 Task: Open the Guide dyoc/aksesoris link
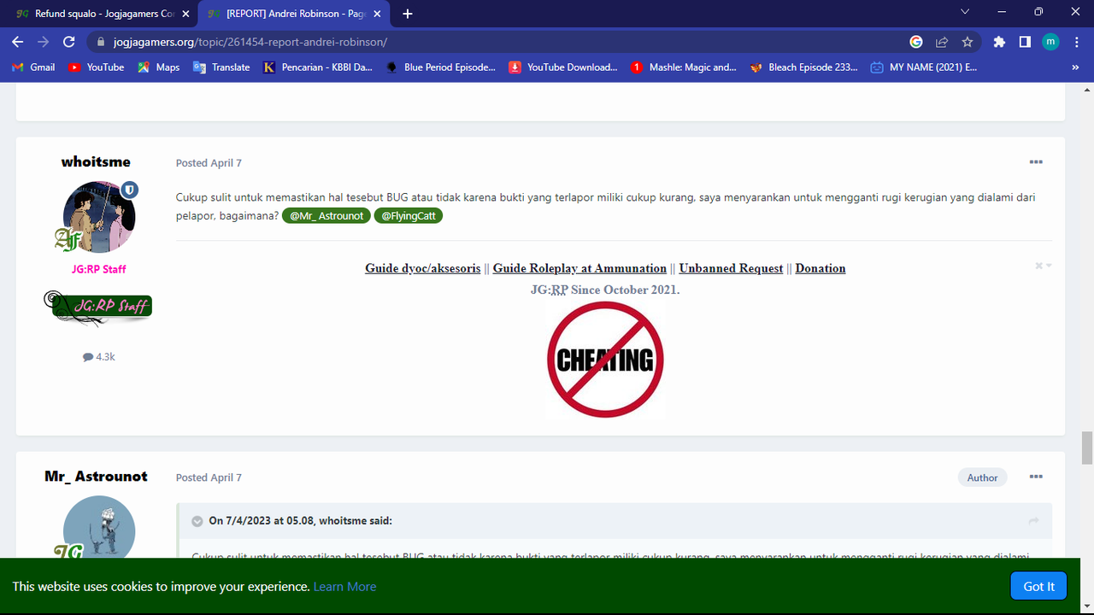423,268
